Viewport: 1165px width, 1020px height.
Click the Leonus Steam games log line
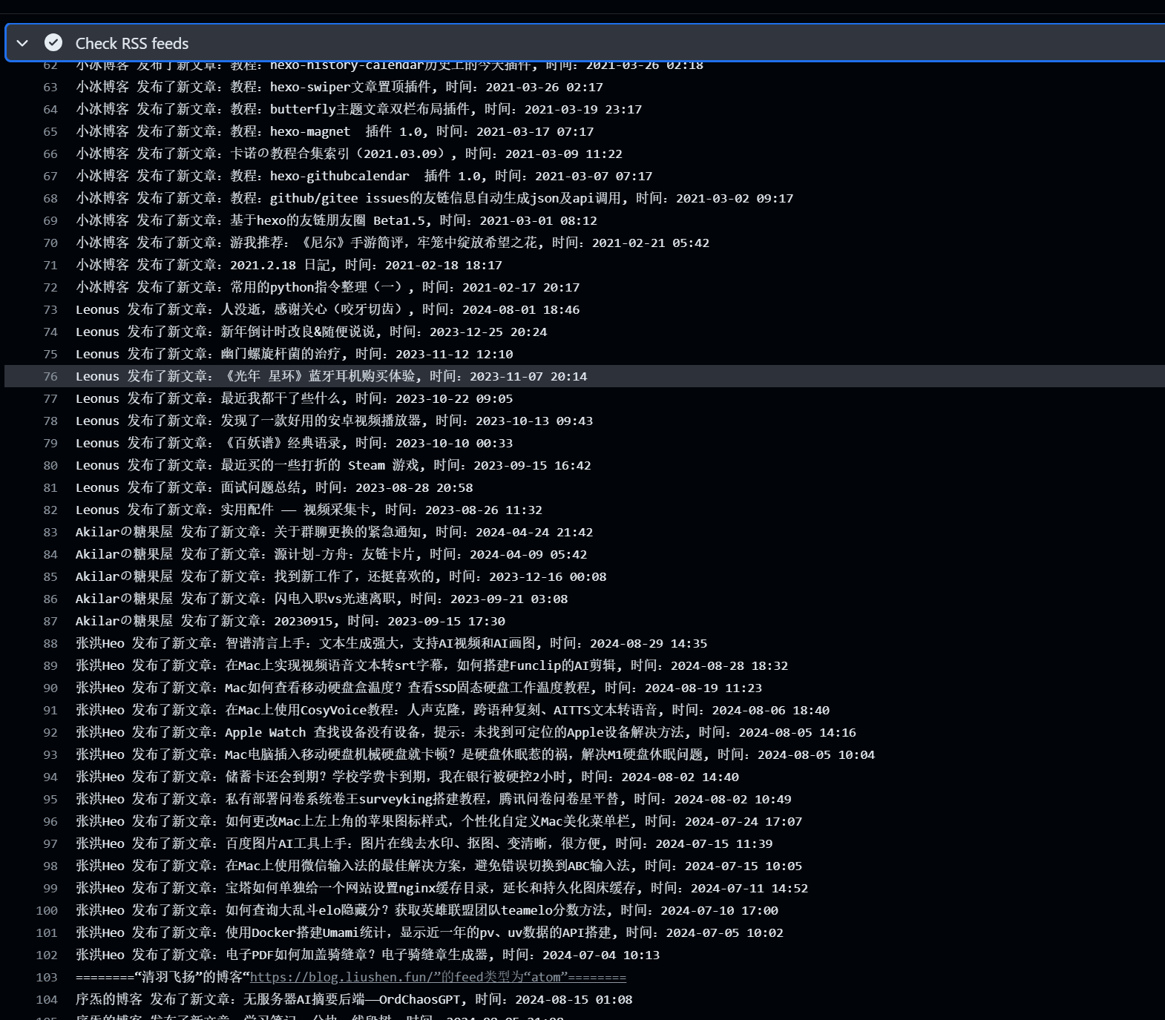[333, 465]
